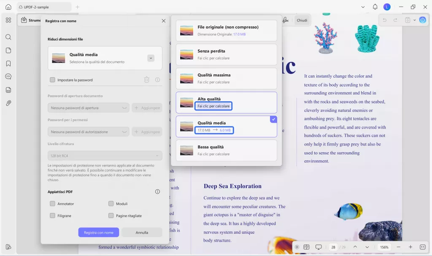Open the thumbnails grid sidebar icon
This screenshot has height=256, width=432.
(x=8, y=20)
